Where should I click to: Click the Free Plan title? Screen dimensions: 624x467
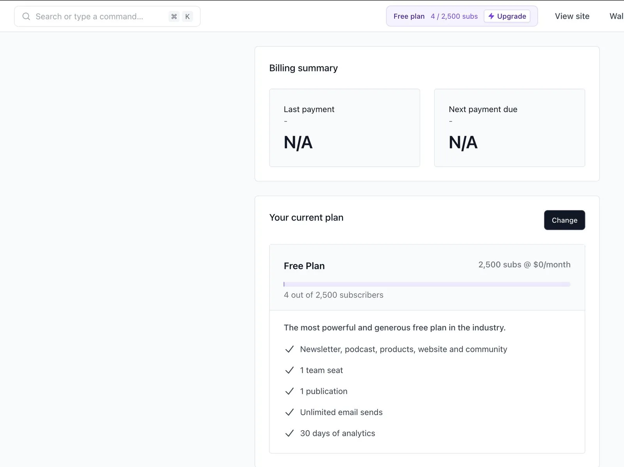point(304,266)
